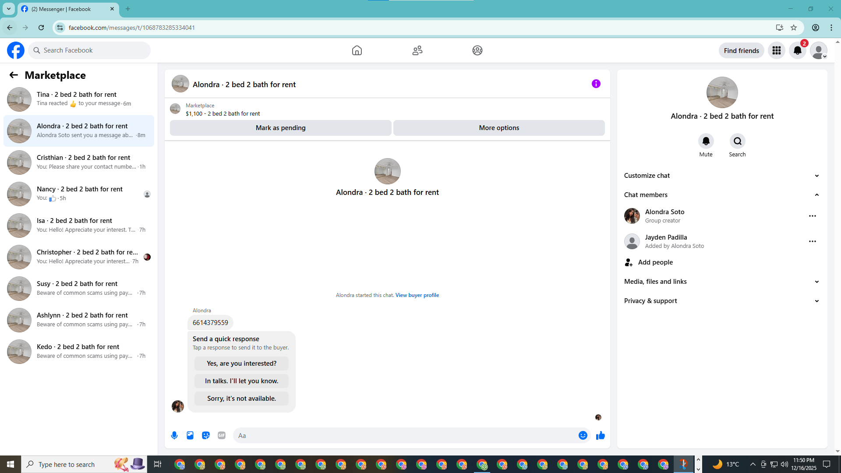
Task: Click the group thumbnail in right panel
Action: (722, 92)
